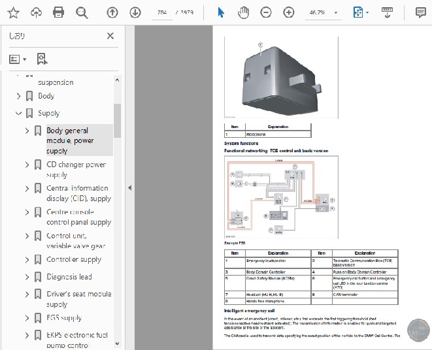Click bookmark icon beside Driver's seat module supply
The image size is (432, 350).
(x=38, y=294)
